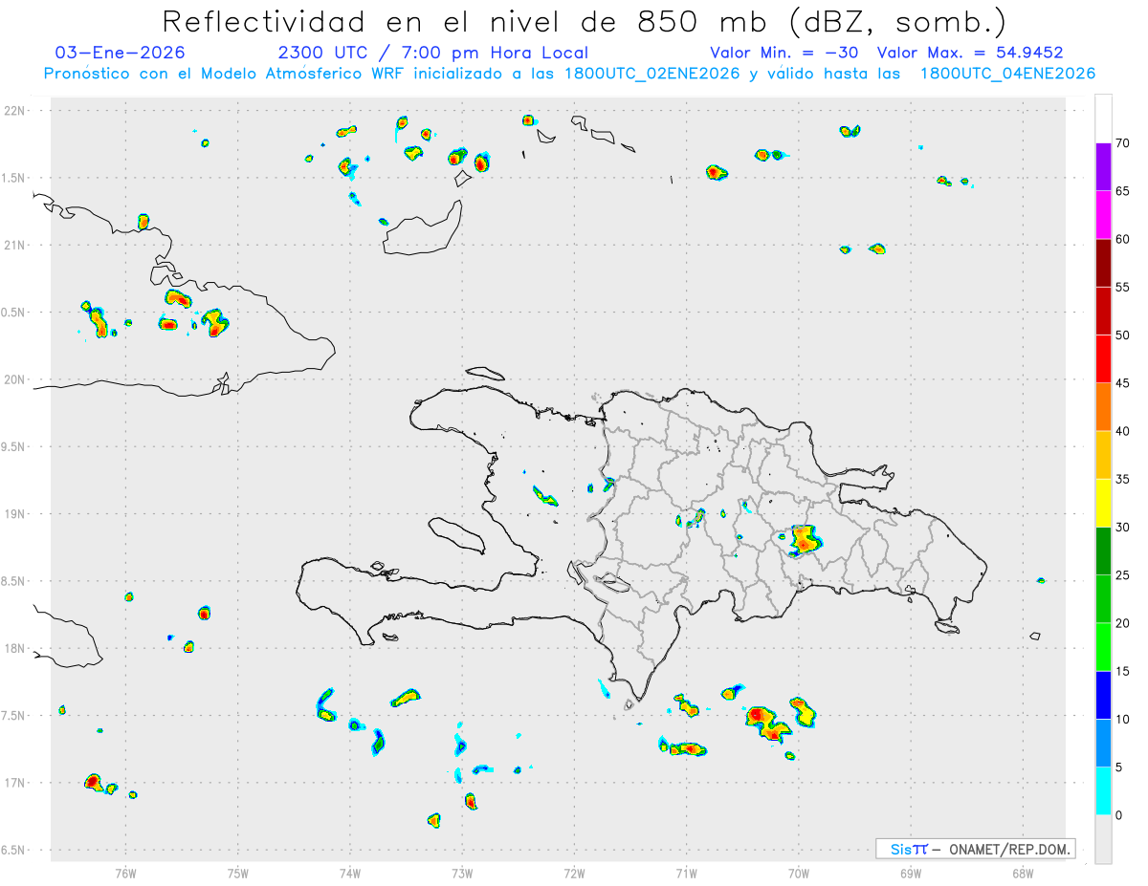Click the purple 65–70 dBZ colorbar segment
Screen dimensions: 1148x886
pos(1103,167)
